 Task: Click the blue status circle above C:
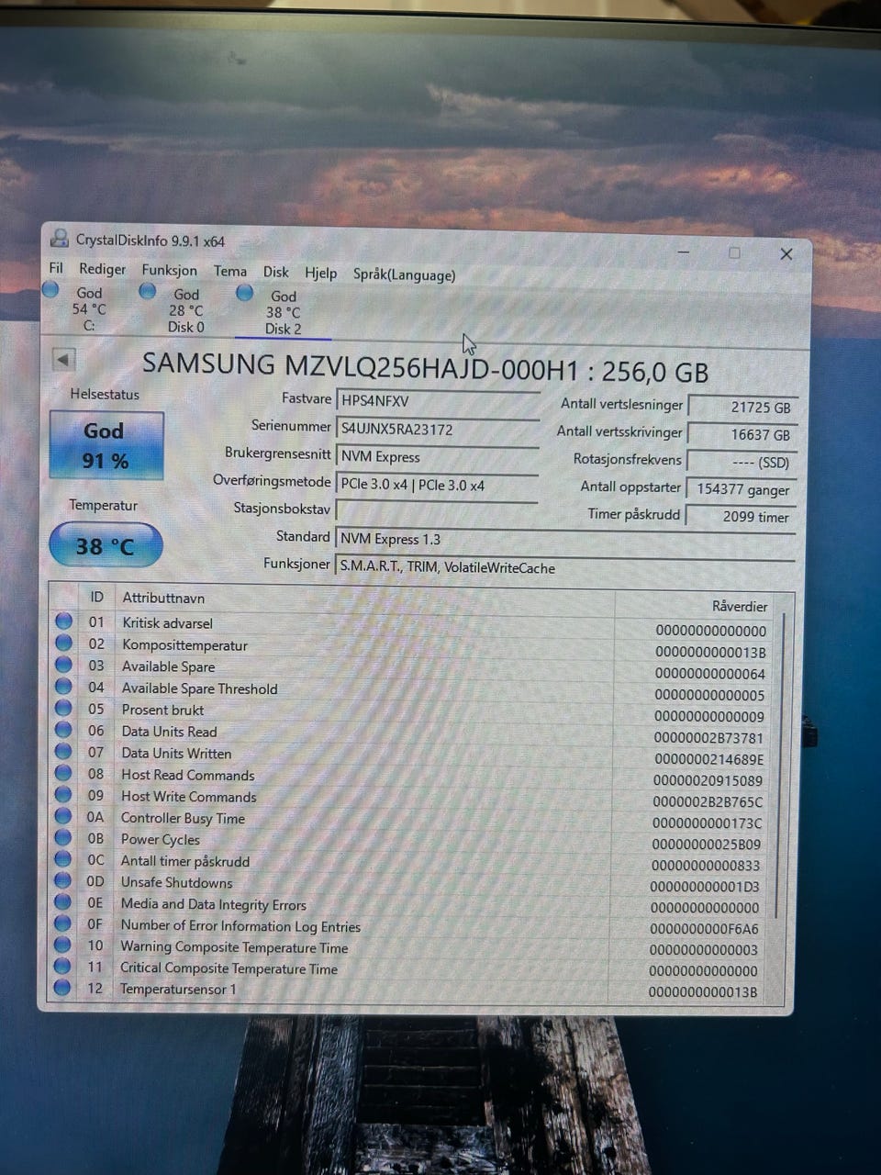click(x=51, y=289)
